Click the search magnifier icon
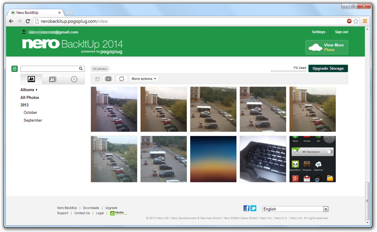 click(81, 69)
